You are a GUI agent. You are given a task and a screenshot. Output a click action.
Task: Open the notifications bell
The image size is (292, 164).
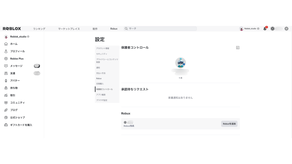[x=265, y=28]
